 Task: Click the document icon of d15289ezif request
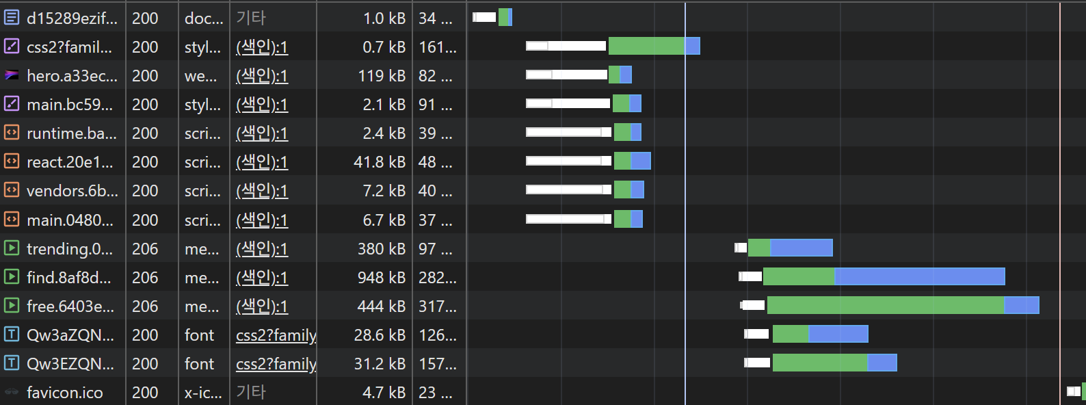(12, 17)
